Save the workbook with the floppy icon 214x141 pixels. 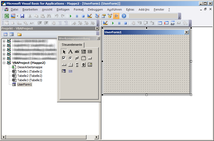pyautogui.click(x=22, y=16)
